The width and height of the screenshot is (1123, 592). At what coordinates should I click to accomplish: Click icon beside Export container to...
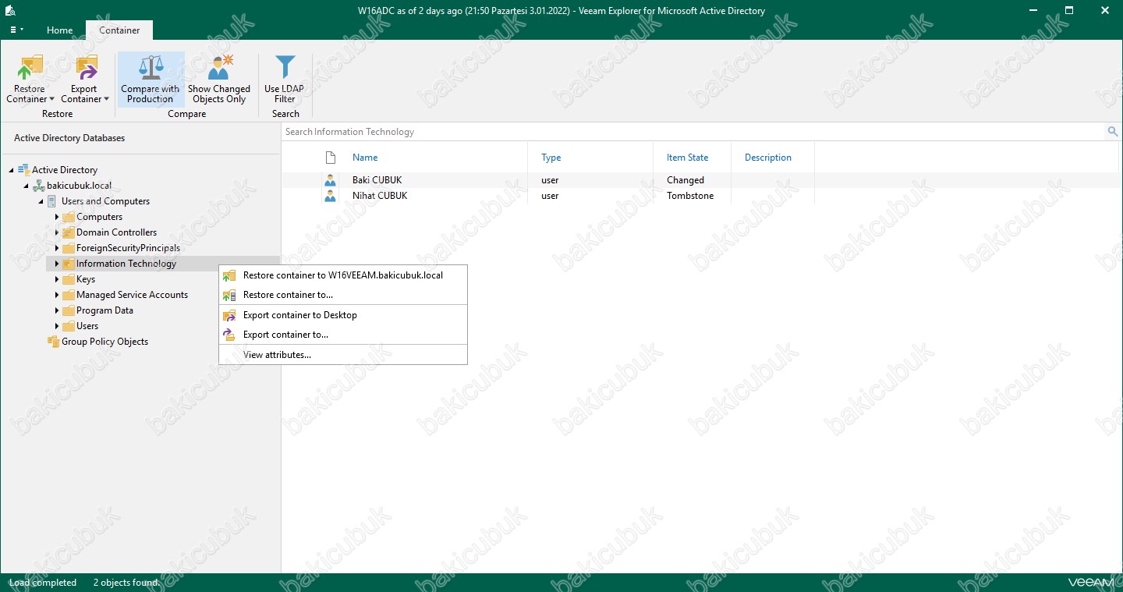(x=229, y=335)
